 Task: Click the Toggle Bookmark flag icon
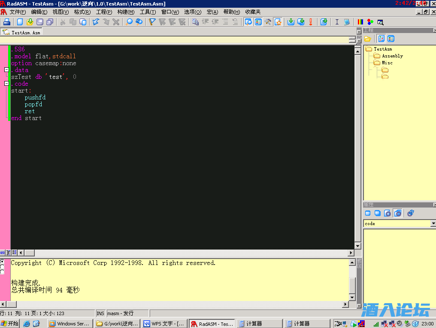click(152, 22)
